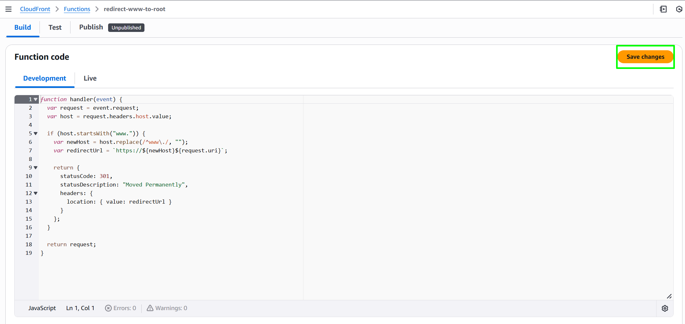Open the hamburger navigation menu
The image size is (685, 324).
point(9,9)
